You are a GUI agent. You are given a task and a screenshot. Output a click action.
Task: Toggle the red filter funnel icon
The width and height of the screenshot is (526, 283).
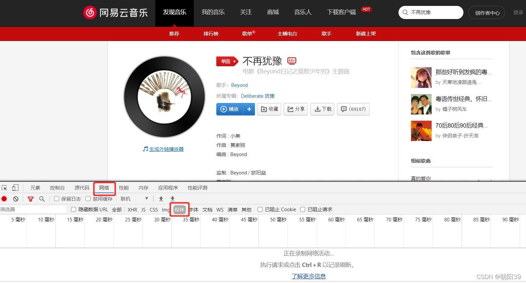coord(30,199)
